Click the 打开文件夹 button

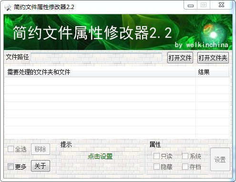213,58
